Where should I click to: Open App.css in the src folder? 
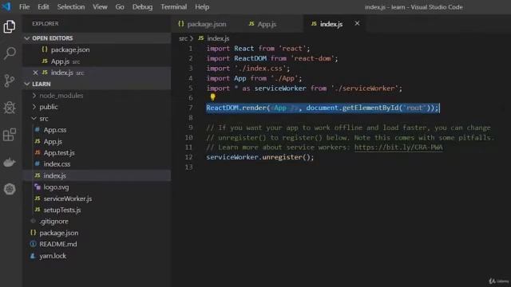pyautogui.click(x=55, y=130)
